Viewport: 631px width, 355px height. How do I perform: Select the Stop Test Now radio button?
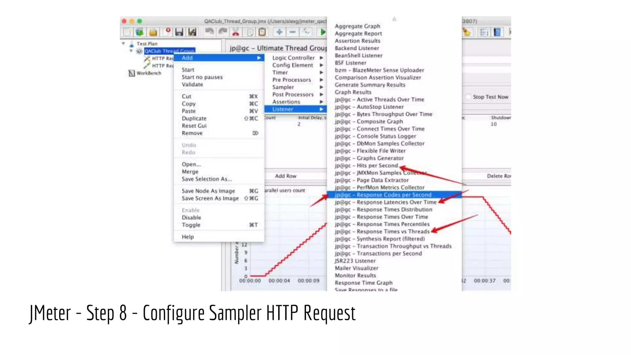(x=469, y=97)
